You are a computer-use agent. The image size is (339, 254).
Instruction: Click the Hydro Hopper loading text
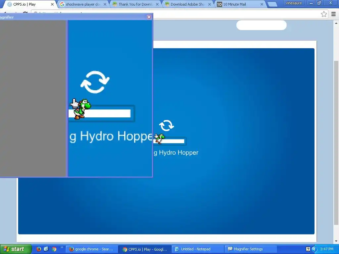point(176,153)
